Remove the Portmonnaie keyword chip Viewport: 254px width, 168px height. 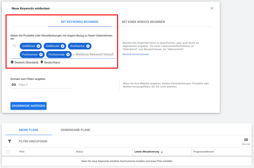pos(68,55)
